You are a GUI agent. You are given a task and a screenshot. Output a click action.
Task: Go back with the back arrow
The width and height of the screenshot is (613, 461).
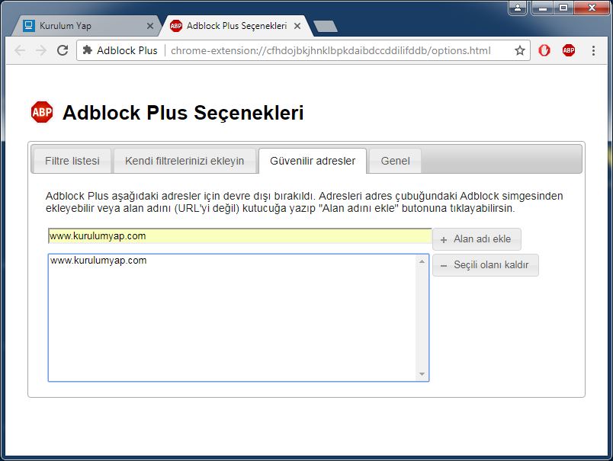tap(20, 50)
